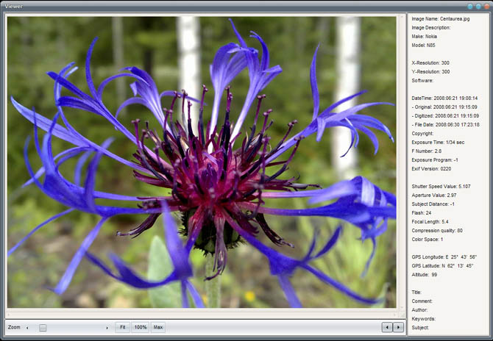Viewport: 493px width, 341px height.
Task: Set zoom to 100%
Action: pyautogui.click(x=141, y=327)
